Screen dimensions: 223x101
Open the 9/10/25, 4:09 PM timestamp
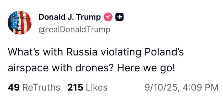181,88
